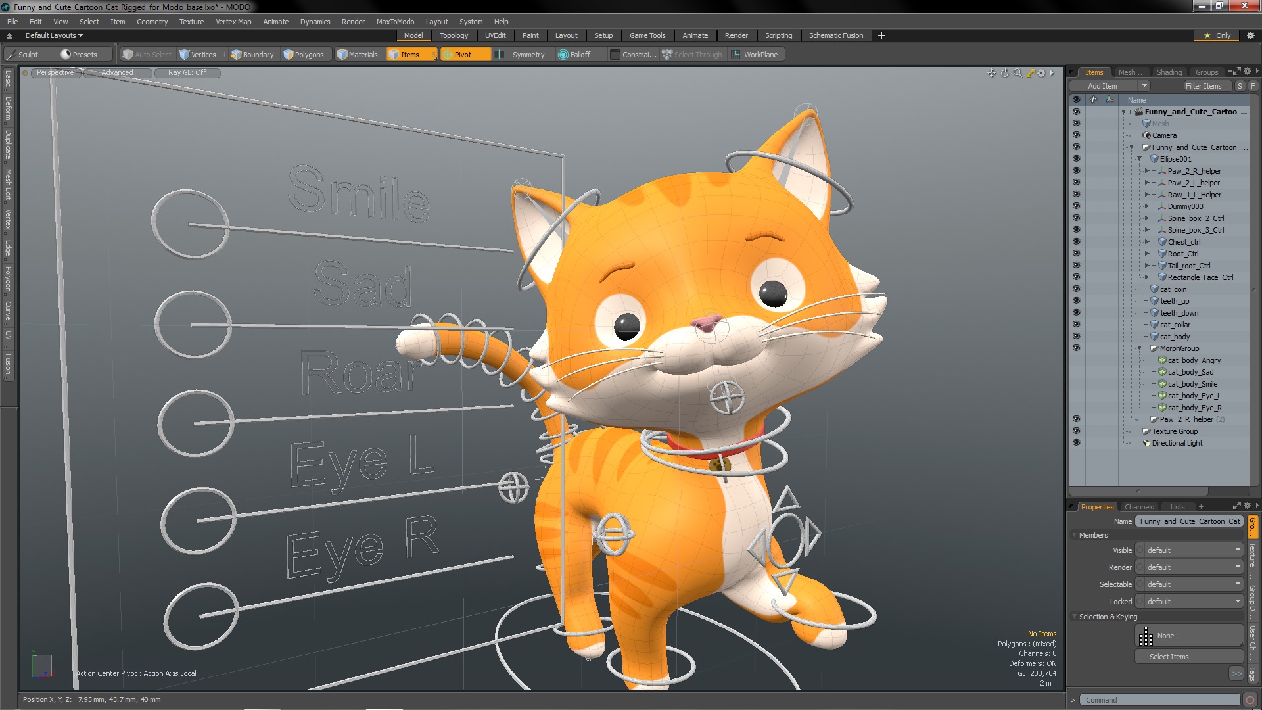
Task: Open the Geometry menu
Action: point(152,22)
